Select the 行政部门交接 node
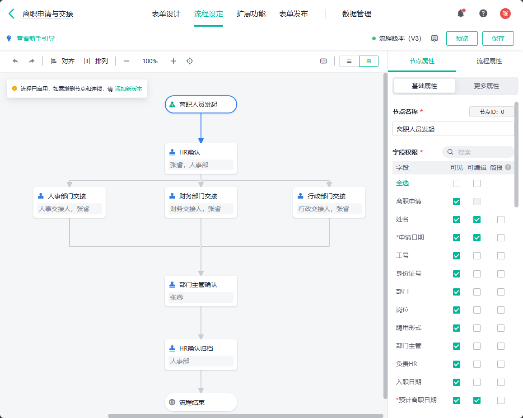This screenshot has height=418, width=523. pyautogui.click(x=329, y=202)
